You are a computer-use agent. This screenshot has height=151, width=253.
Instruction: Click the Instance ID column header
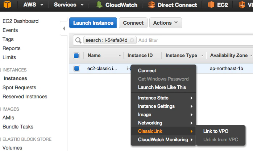tap(140, 56)
